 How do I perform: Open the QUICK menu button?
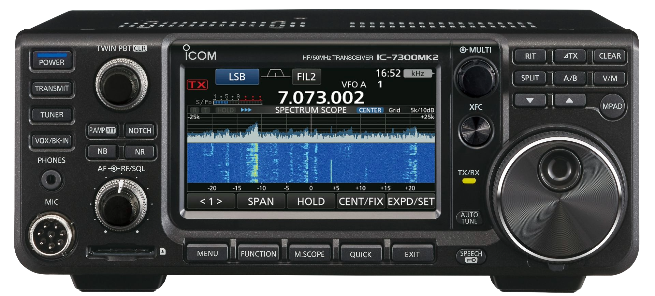[x=361, y=254]
